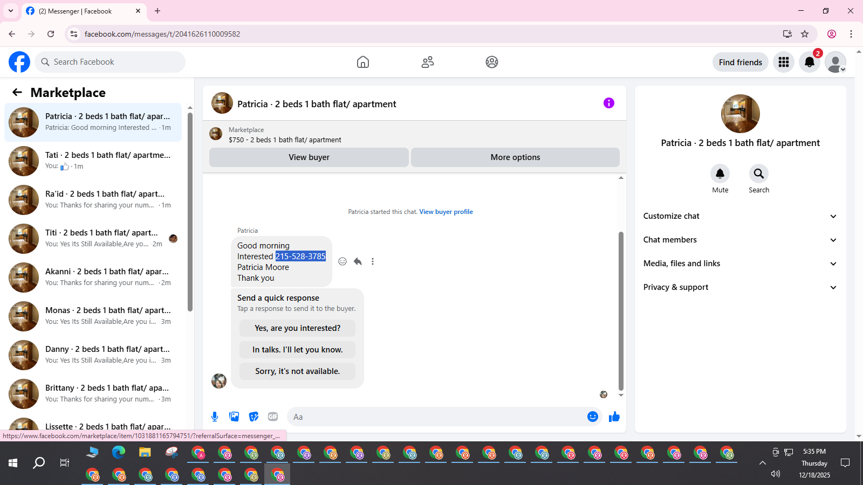Reply to Patricia's message
The image size is (863, 485).
(358, 261)
